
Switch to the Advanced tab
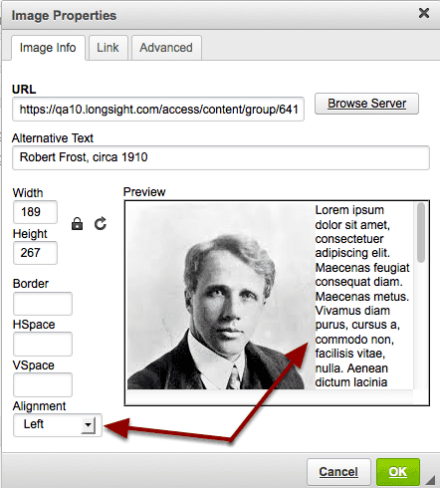pos(166,48)
